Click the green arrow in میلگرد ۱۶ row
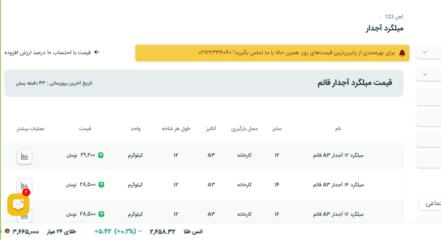 click(101, 214)
